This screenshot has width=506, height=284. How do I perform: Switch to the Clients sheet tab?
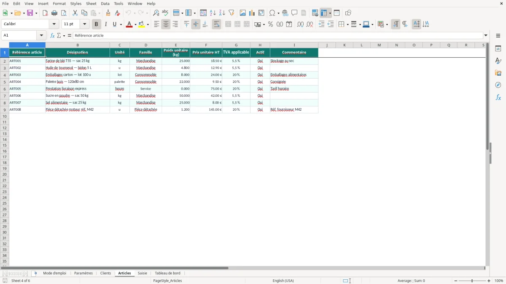pyautogui.click(x=105, y=273)
